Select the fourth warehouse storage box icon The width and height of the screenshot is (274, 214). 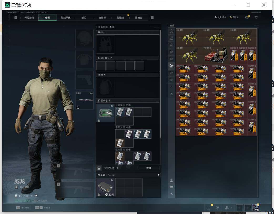click(171, 52)
